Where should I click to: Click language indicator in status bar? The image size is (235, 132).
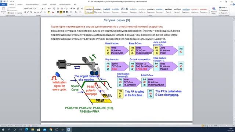tap(35, 126)
